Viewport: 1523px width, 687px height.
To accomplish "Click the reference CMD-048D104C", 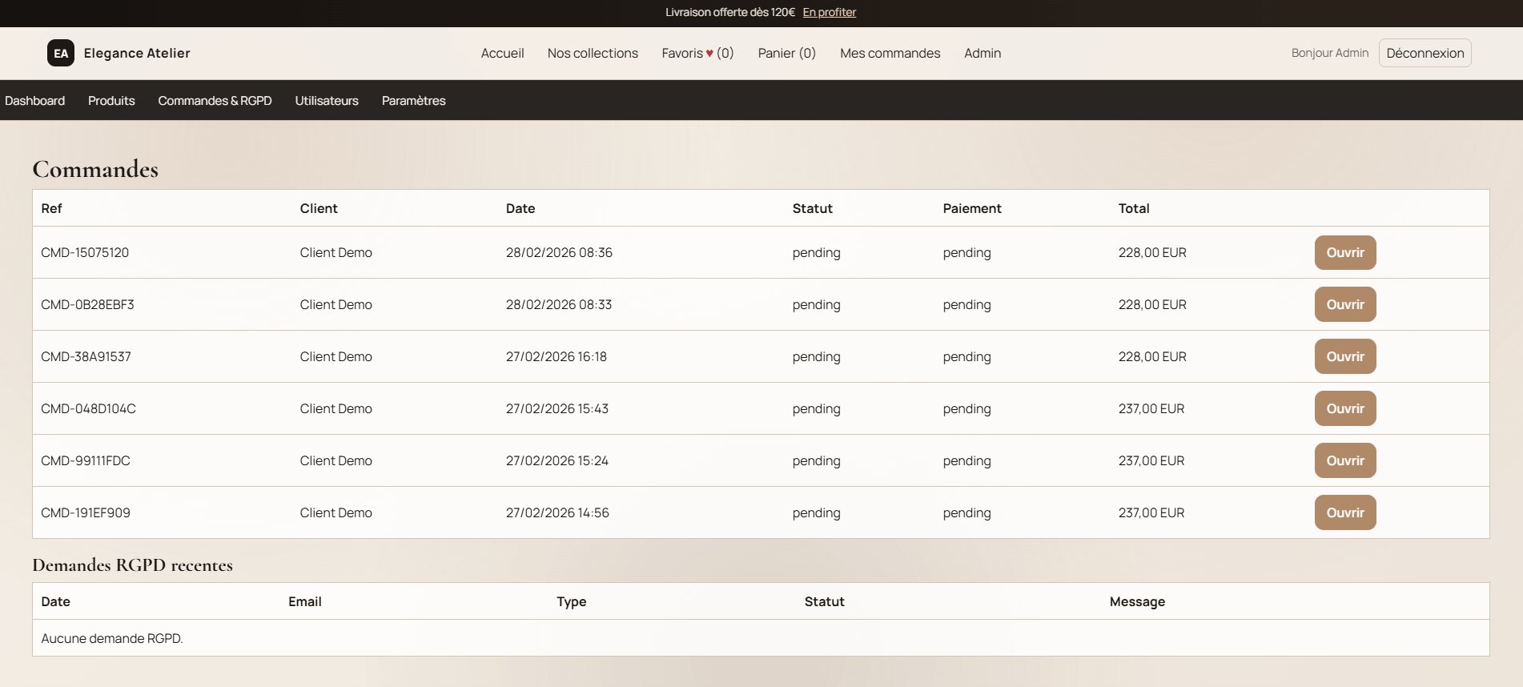I will 88,408.
